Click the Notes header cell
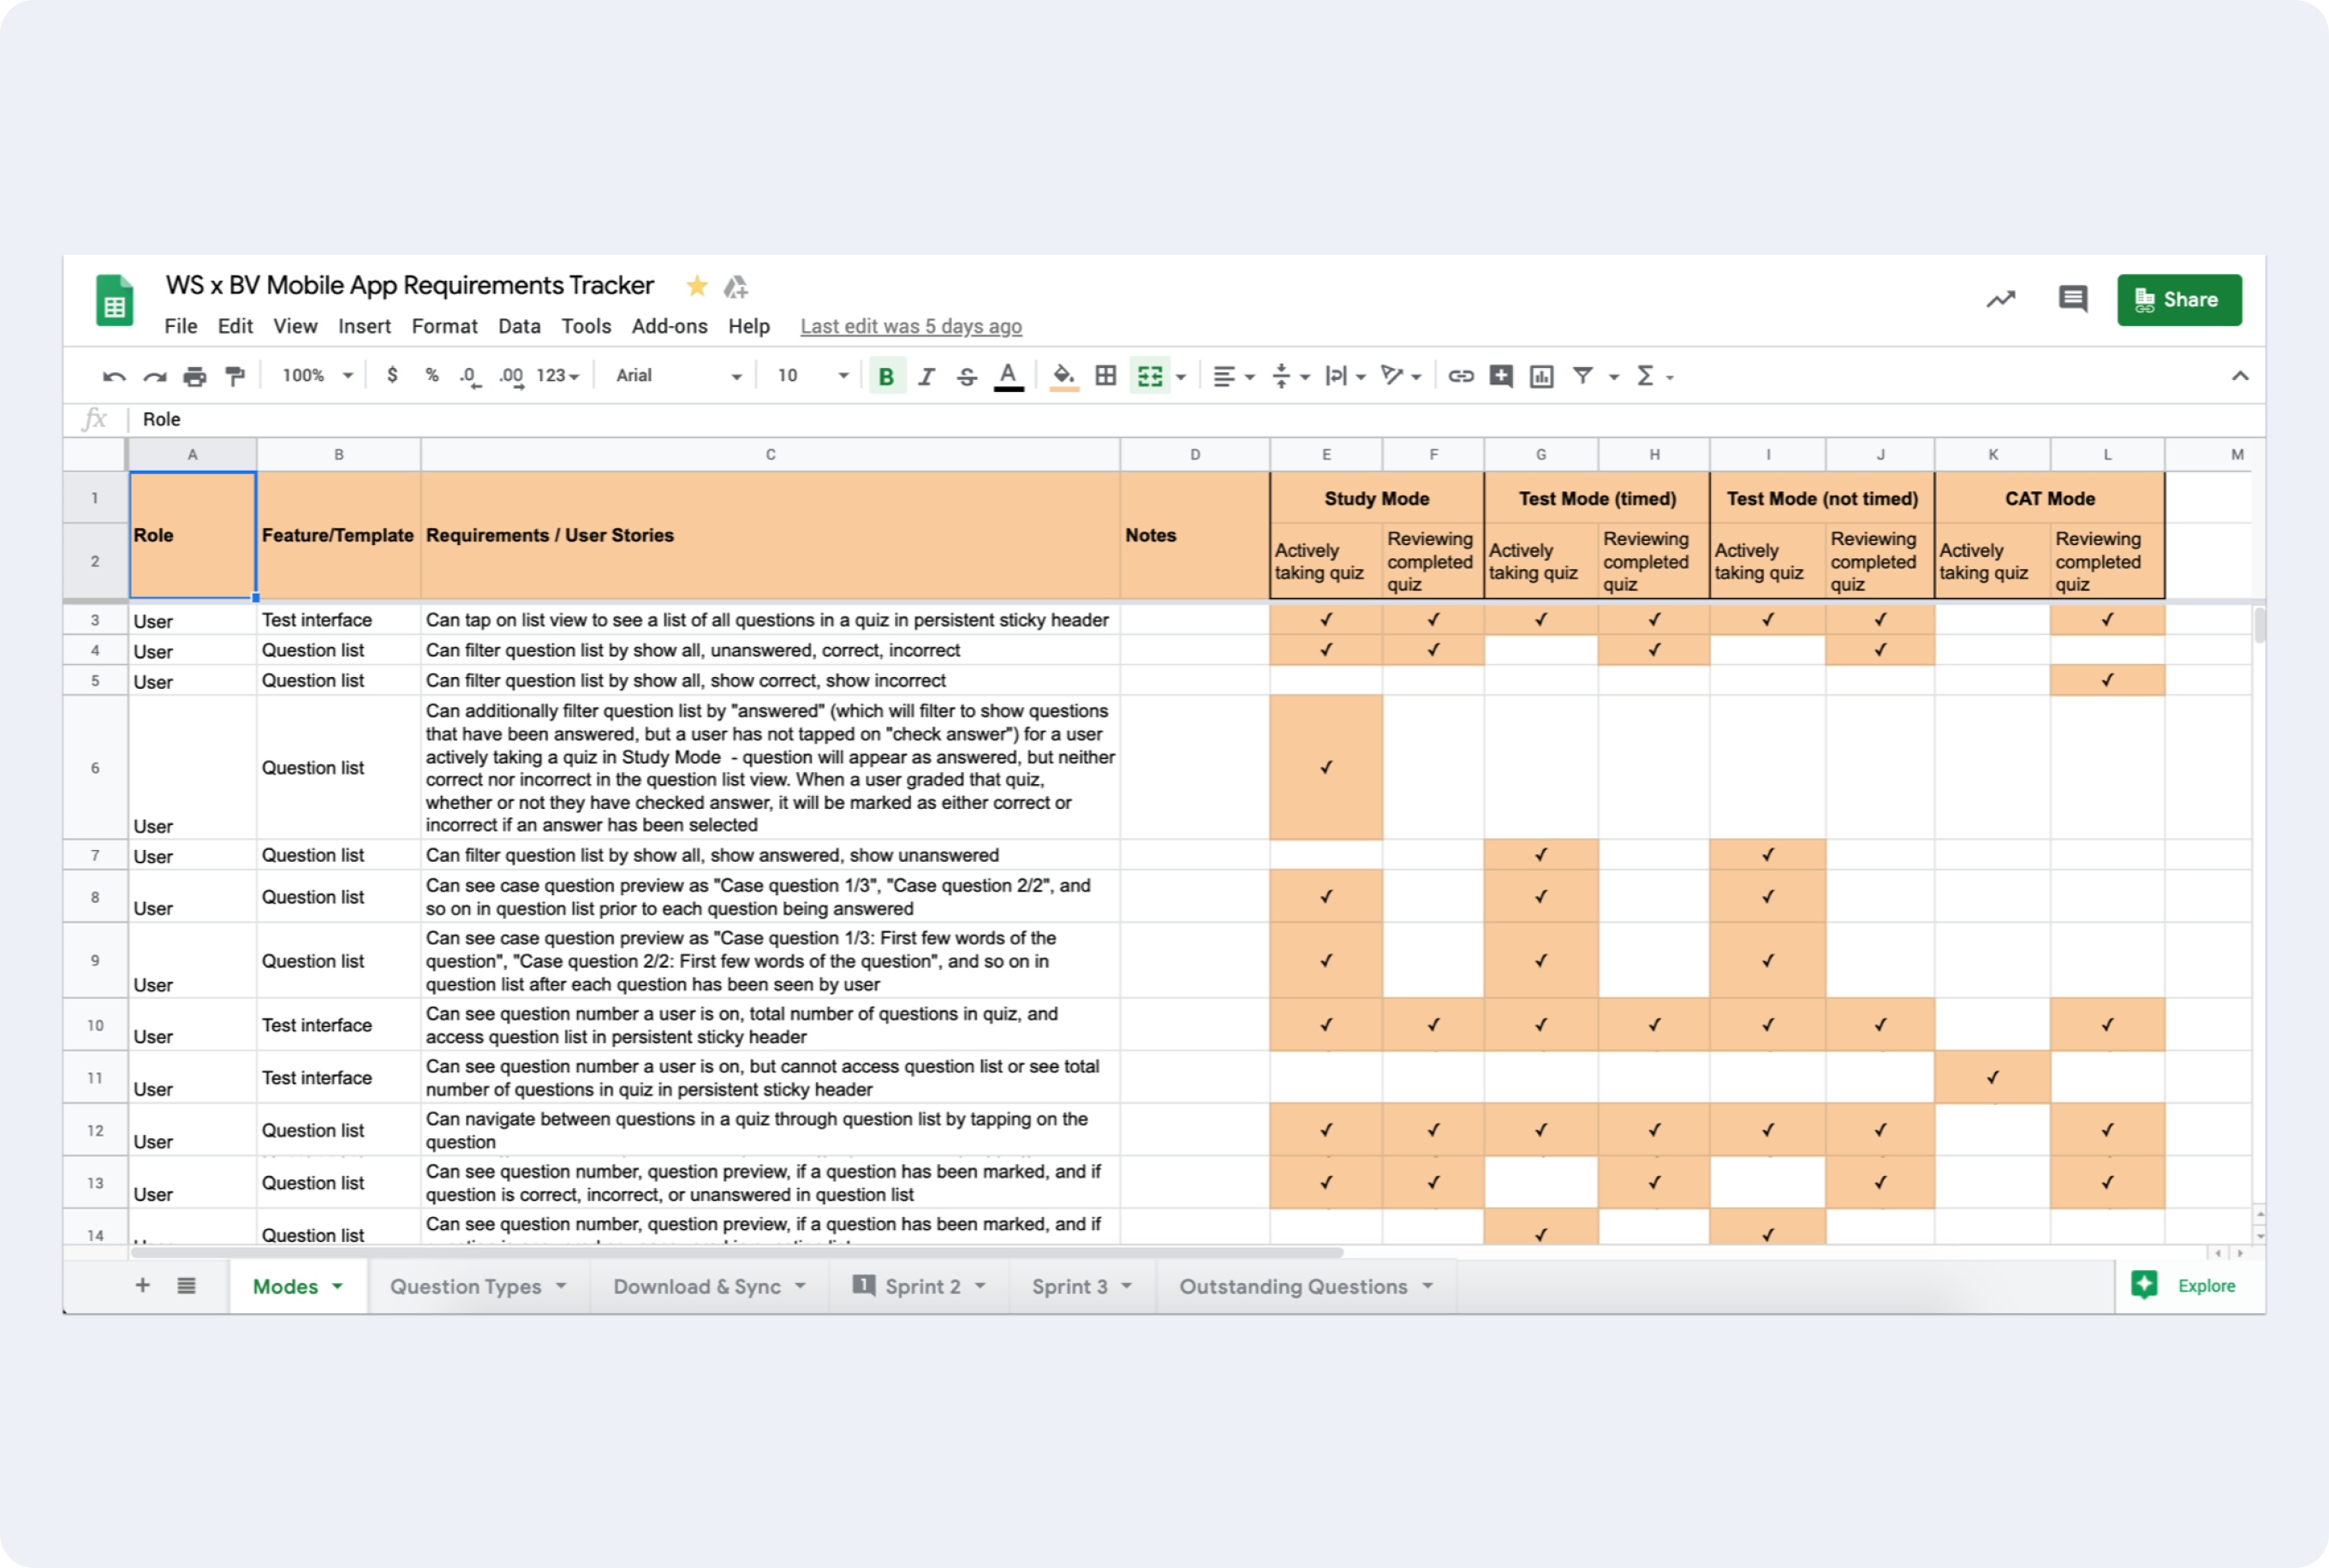Image resolution: width=2329 pixels, height=1568 pixels. click(x=1194, y=535)
